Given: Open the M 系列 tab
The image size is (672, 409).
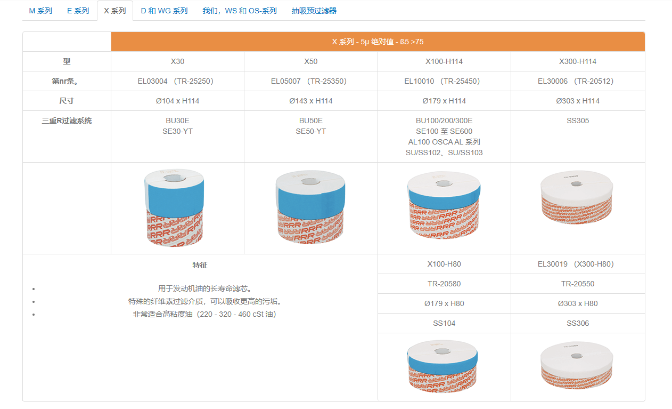Looking at the screenshot, I should [x=40, y=11].
